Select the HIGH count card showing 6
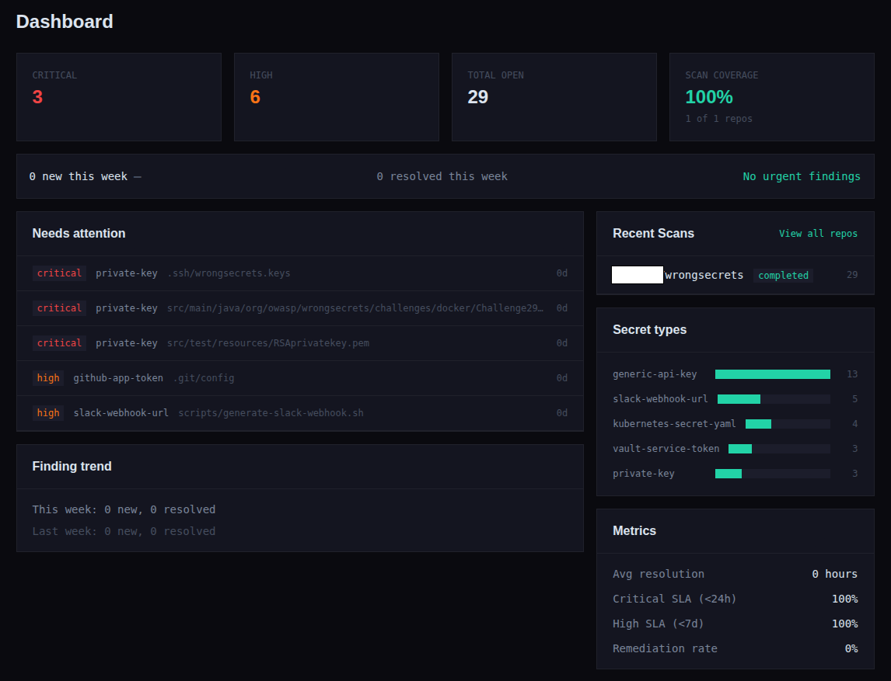The height and width of the screenshot is (681, 891). pyautogui.click(x=336, y=96)
